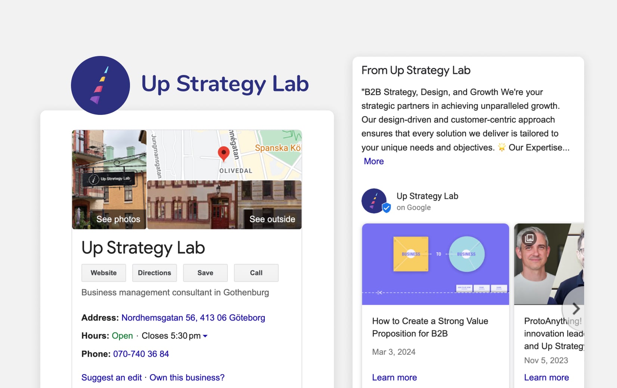The height and width of the screenshot is (388, 617).
Task: Open the See photos thumbnail
Action: tap(109, 179)
